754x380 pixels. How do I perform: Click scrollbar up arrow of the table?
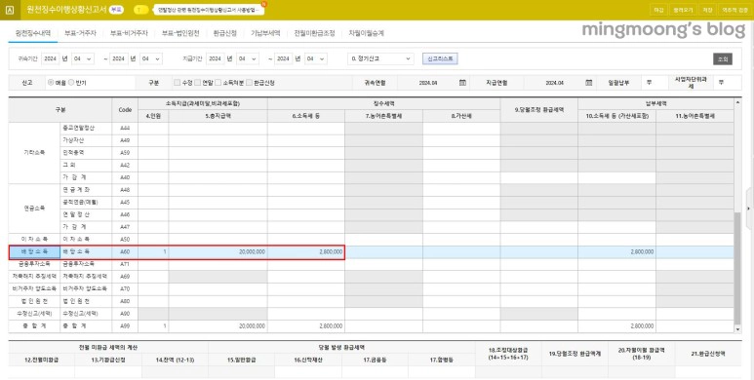pyautogui.click(x=737, y=102)
